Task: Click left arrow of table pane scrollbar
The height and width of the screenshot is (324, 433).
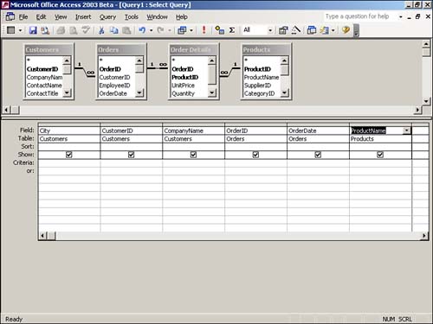Action: click(6, 110)
